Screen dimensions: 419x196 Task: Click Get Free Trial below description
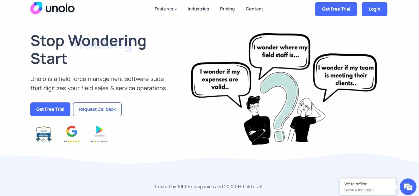click(50, 109)
